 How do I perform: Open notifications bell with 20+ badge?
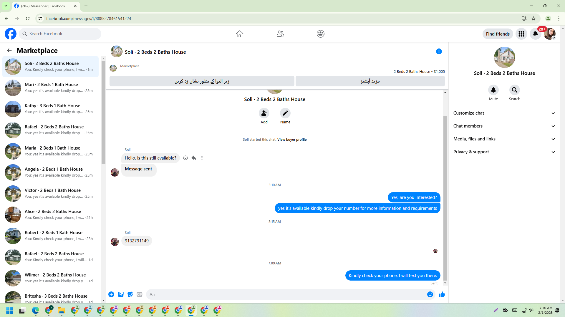coord(536,34)
